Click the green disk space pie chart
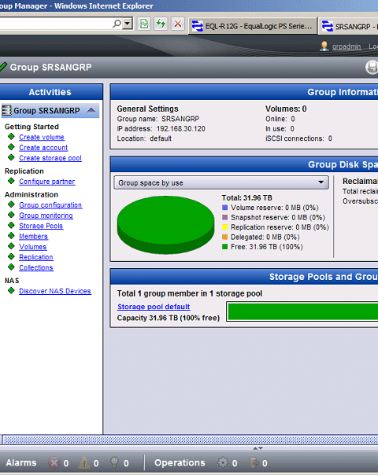 click(x=166, y=224)
